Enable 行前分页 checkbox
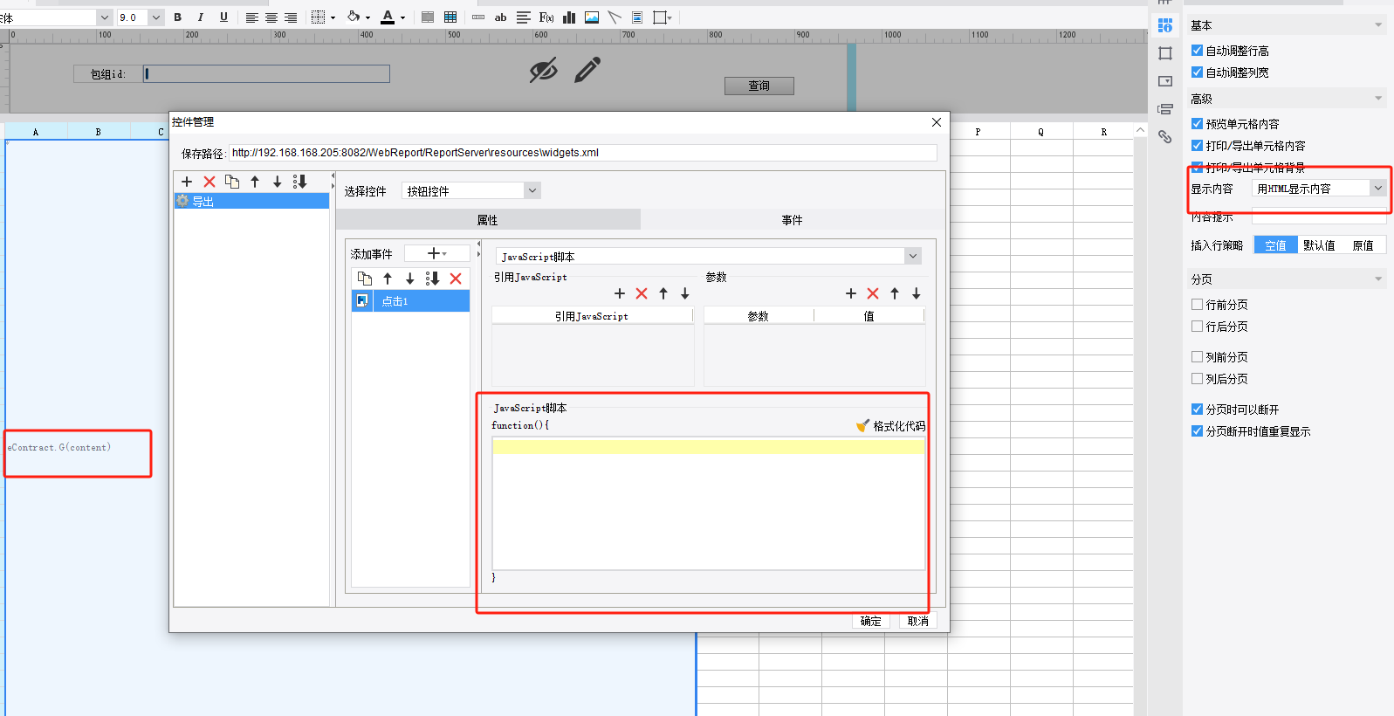Screen dimensions: 1394x716 [x=1197, y=305]
